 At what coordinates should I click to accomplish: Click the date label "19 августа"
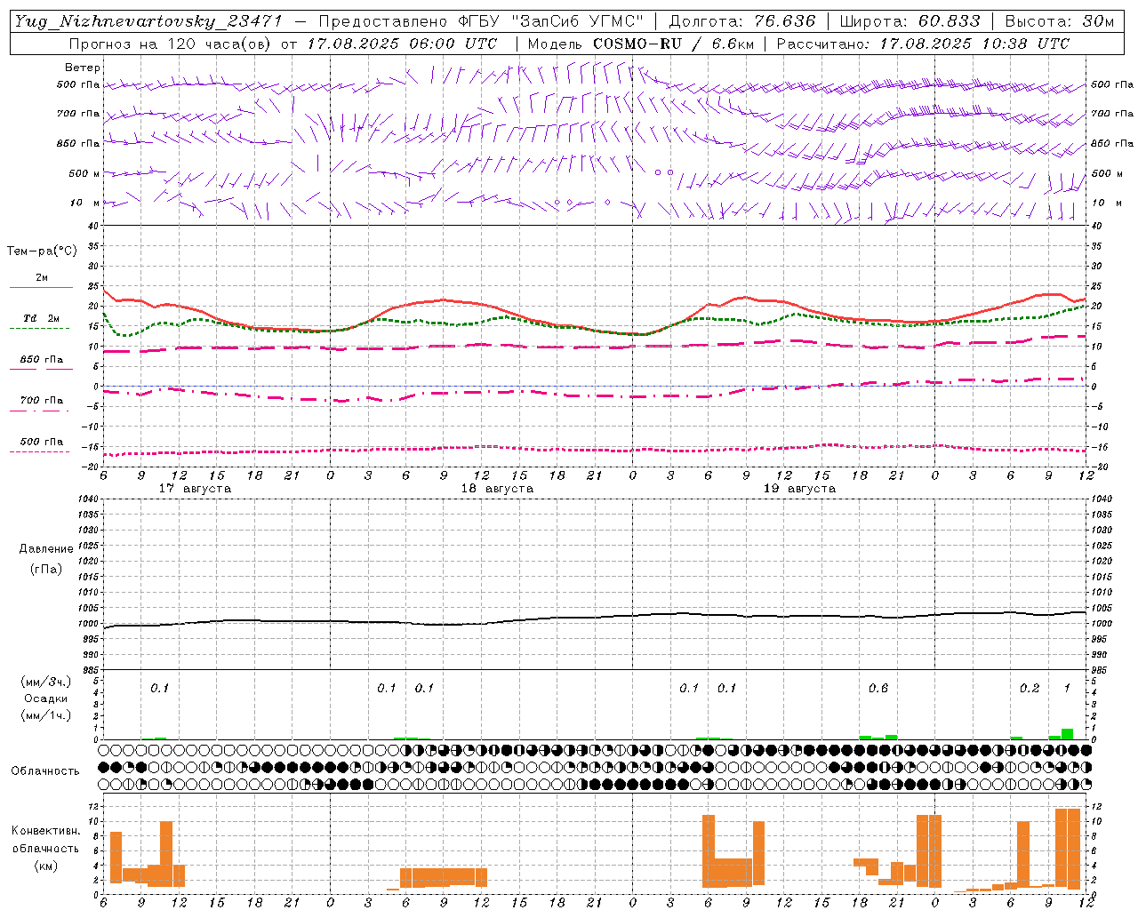[x=799, y=489]
